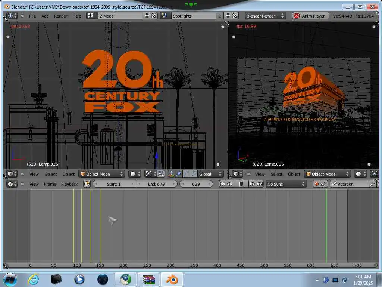Open left viewport Object menu
This screenshot has height=287, width=382.
click(69, 174)
